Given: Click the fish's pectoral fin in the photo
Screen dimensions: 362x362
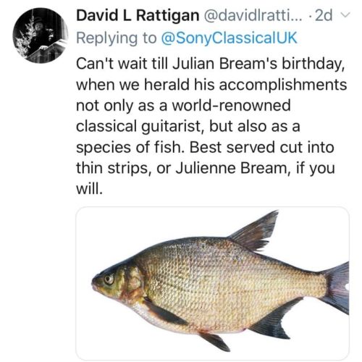Looking at the screenshot, I should 164,313.
